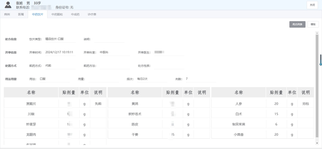322x149 pixels.
Task: Click the 另包 note in 人参 row
Action: click(305, 104)
